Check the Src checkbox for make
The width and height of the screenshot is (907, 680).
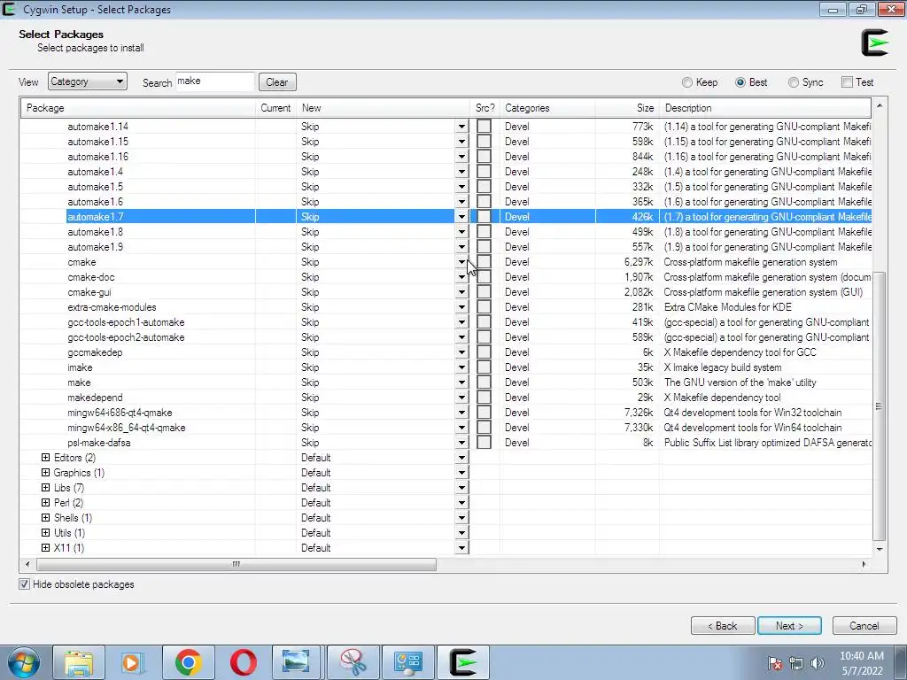tap(485, 382)
